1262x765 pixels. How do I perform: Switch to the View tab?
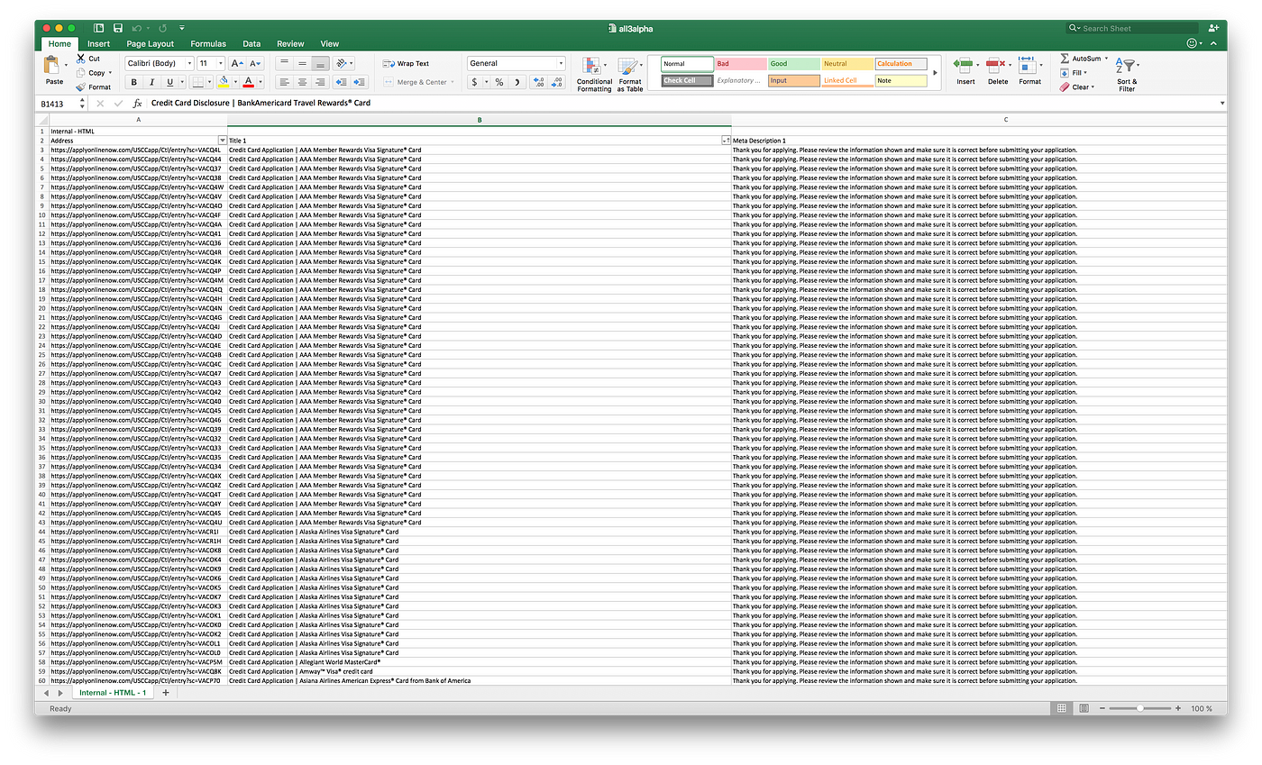click(x=330, y=43)
